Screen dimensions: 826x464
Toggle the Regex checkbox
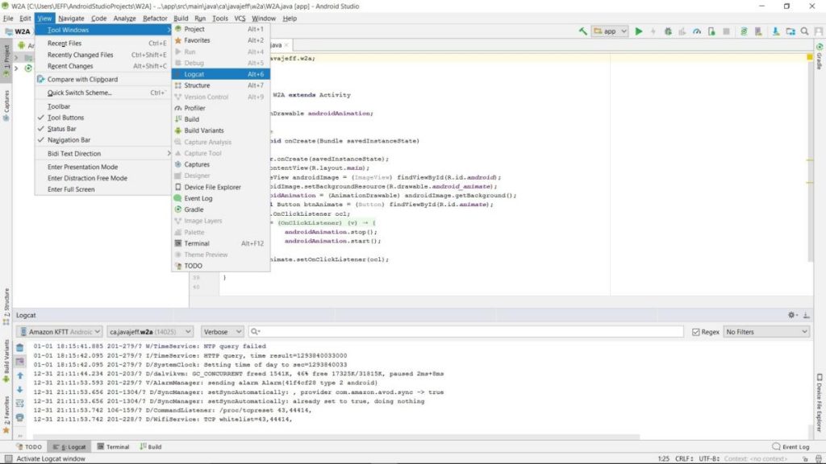pos(696,332)
